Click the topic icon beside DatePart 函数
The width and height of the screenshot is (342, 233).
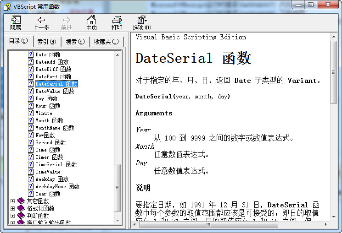(x=31, y=76)
